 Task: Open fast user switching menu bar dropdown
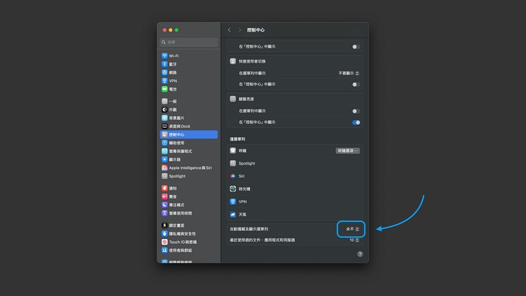(349, 73)
